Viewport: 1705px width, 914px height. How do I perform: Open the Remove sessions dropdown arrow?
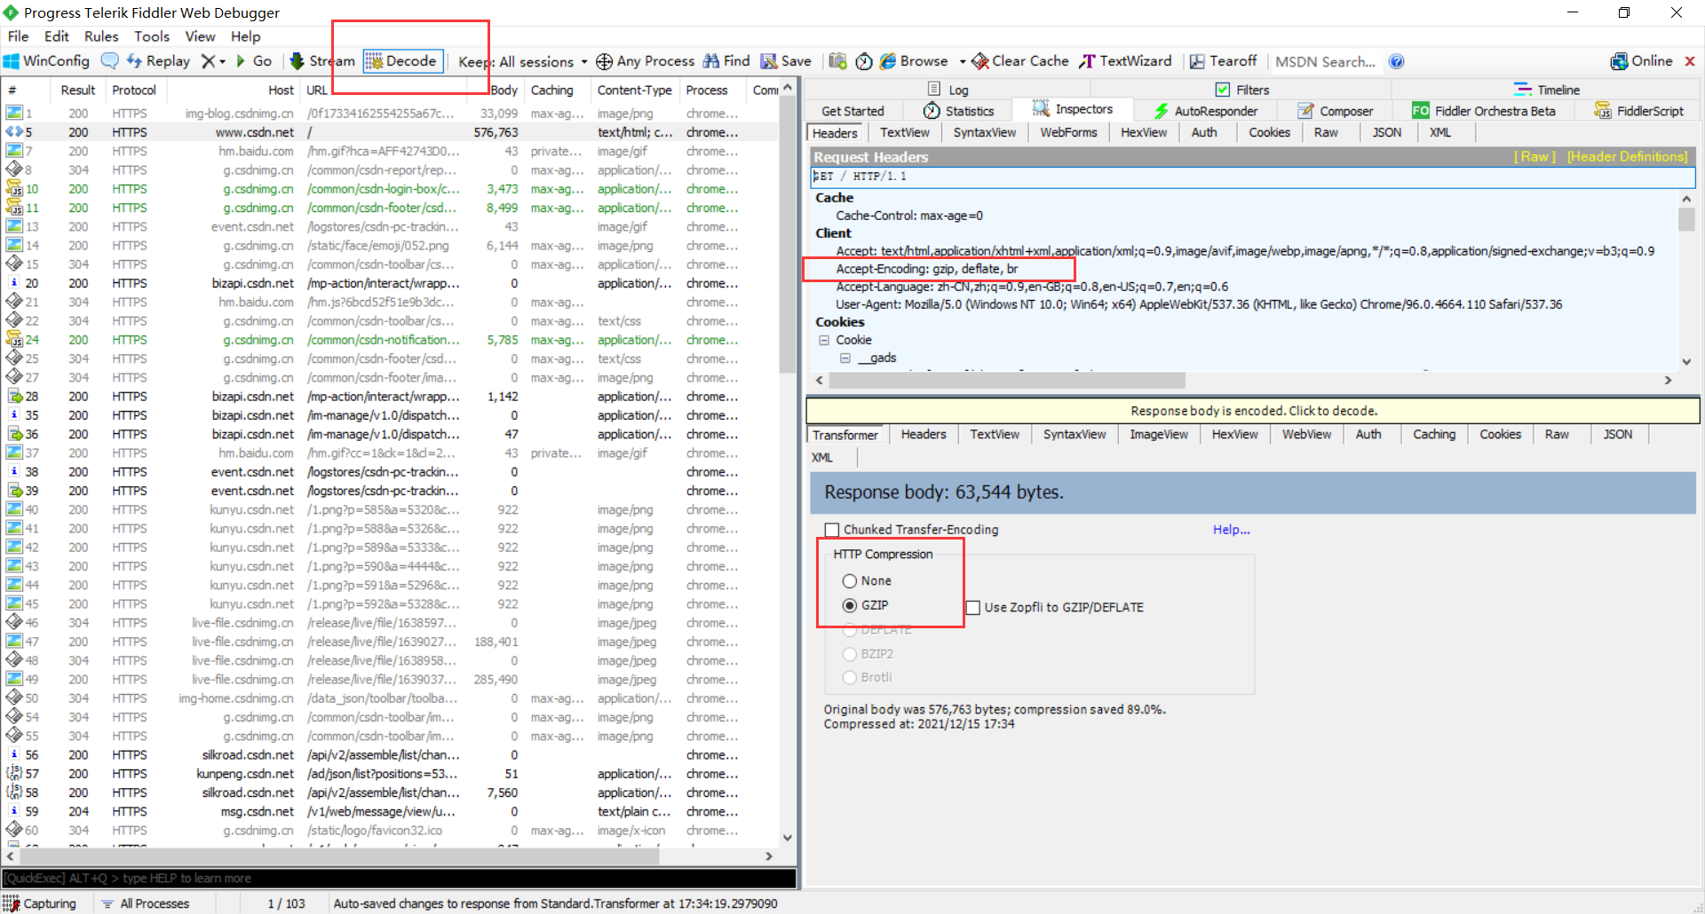(x=222, y=61)
